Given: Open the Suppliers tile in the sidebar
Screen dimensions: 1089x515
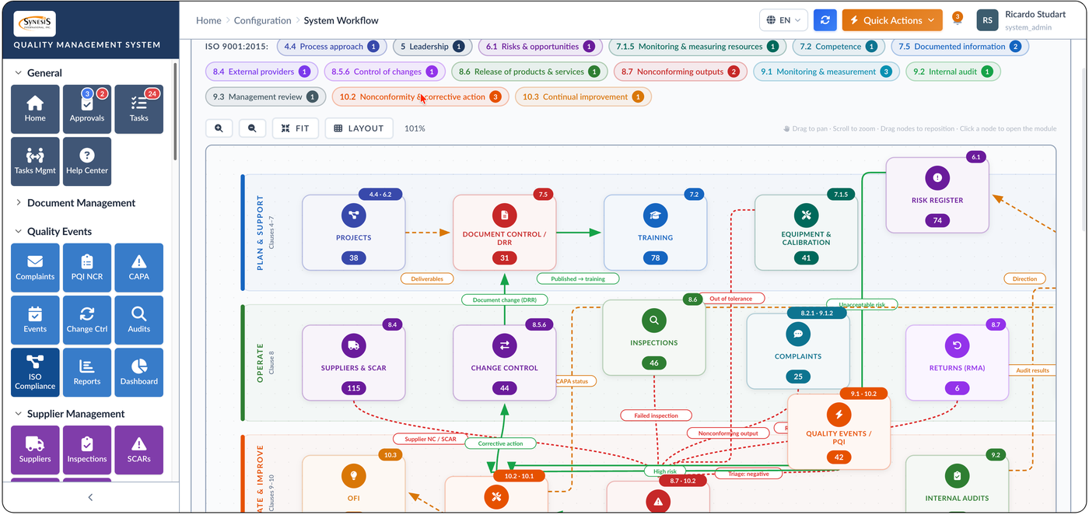Looking at the screenshot, I should [35, 450].
